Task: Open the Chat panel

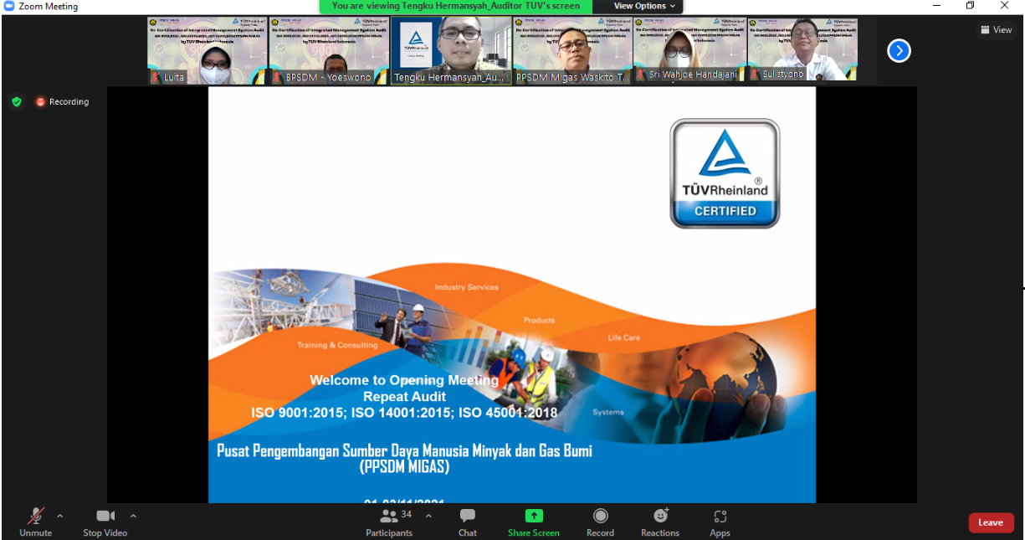Action: (x=467, y=522)
